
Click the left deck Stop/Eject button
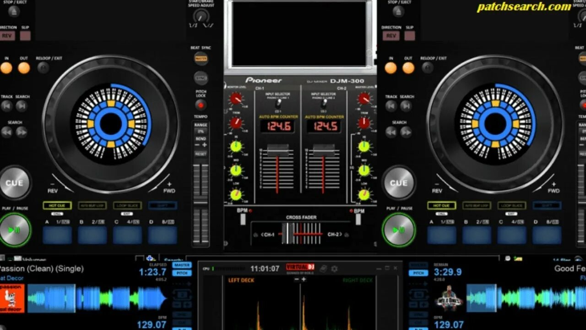[x=13, y=12]
